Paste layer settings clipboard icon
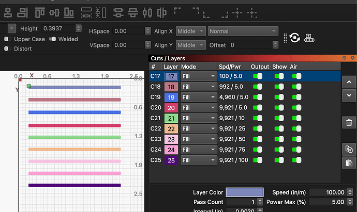This screenshot has height=212, width=357. pyautogui.click(x=349, y=163)
